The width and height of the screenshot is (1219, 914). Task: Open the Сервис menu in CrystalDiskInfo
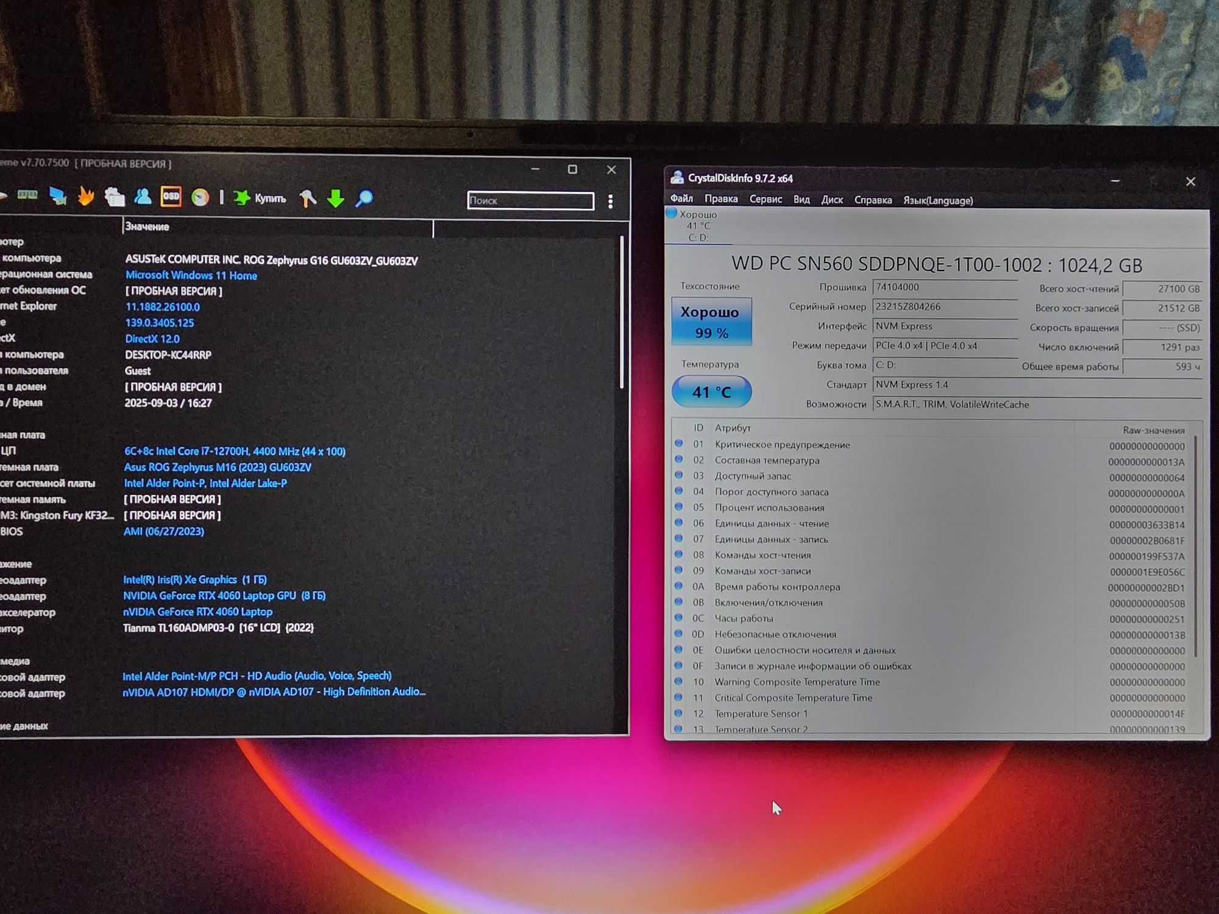(x=766, y=200)
